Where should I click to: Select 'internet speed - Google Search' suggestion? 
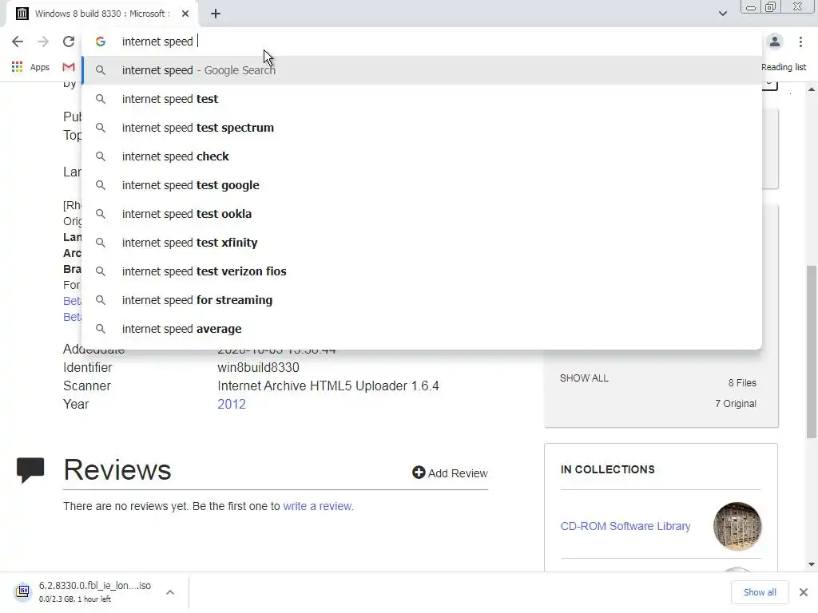pos(422,70)
